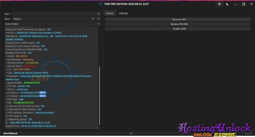255x137 pixels.
Task: Expand the Base dropdown arrow
Action: click(x=98, y=19)
